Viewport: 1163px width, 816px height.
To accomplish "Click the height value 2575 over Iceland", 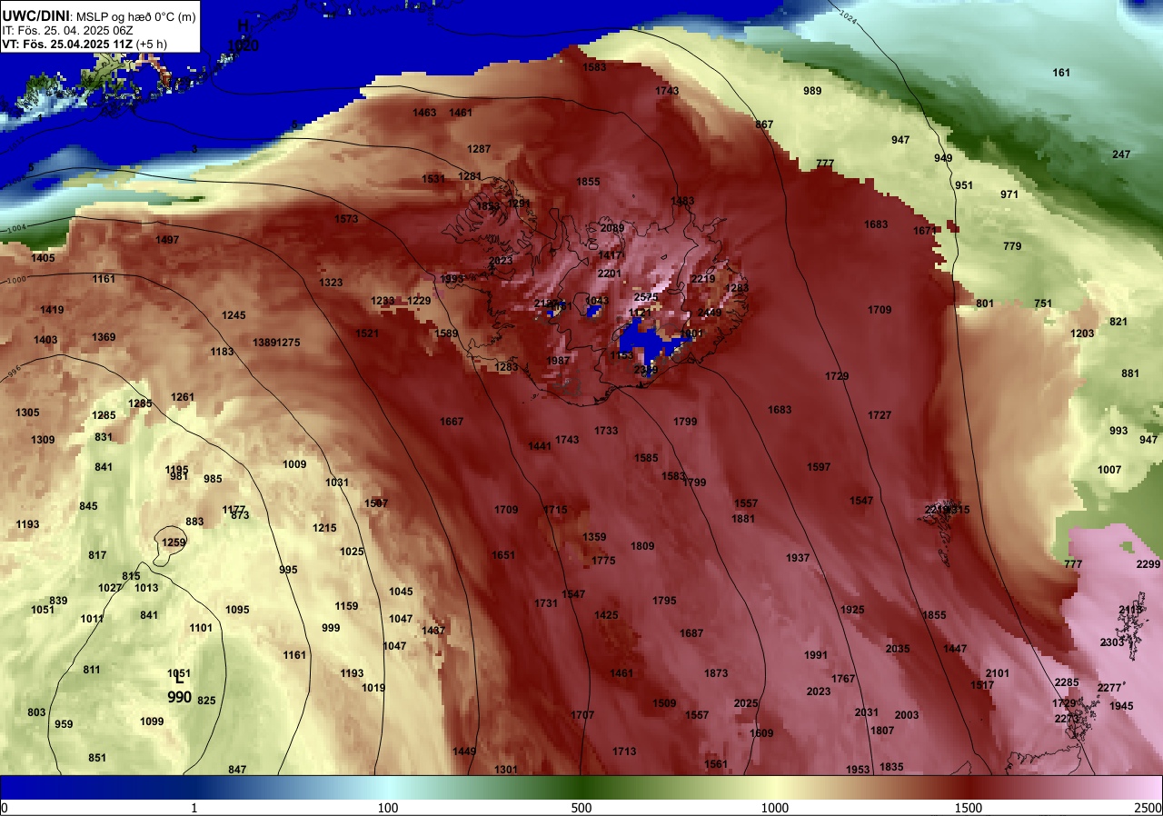I will click(x=646, y=297).
